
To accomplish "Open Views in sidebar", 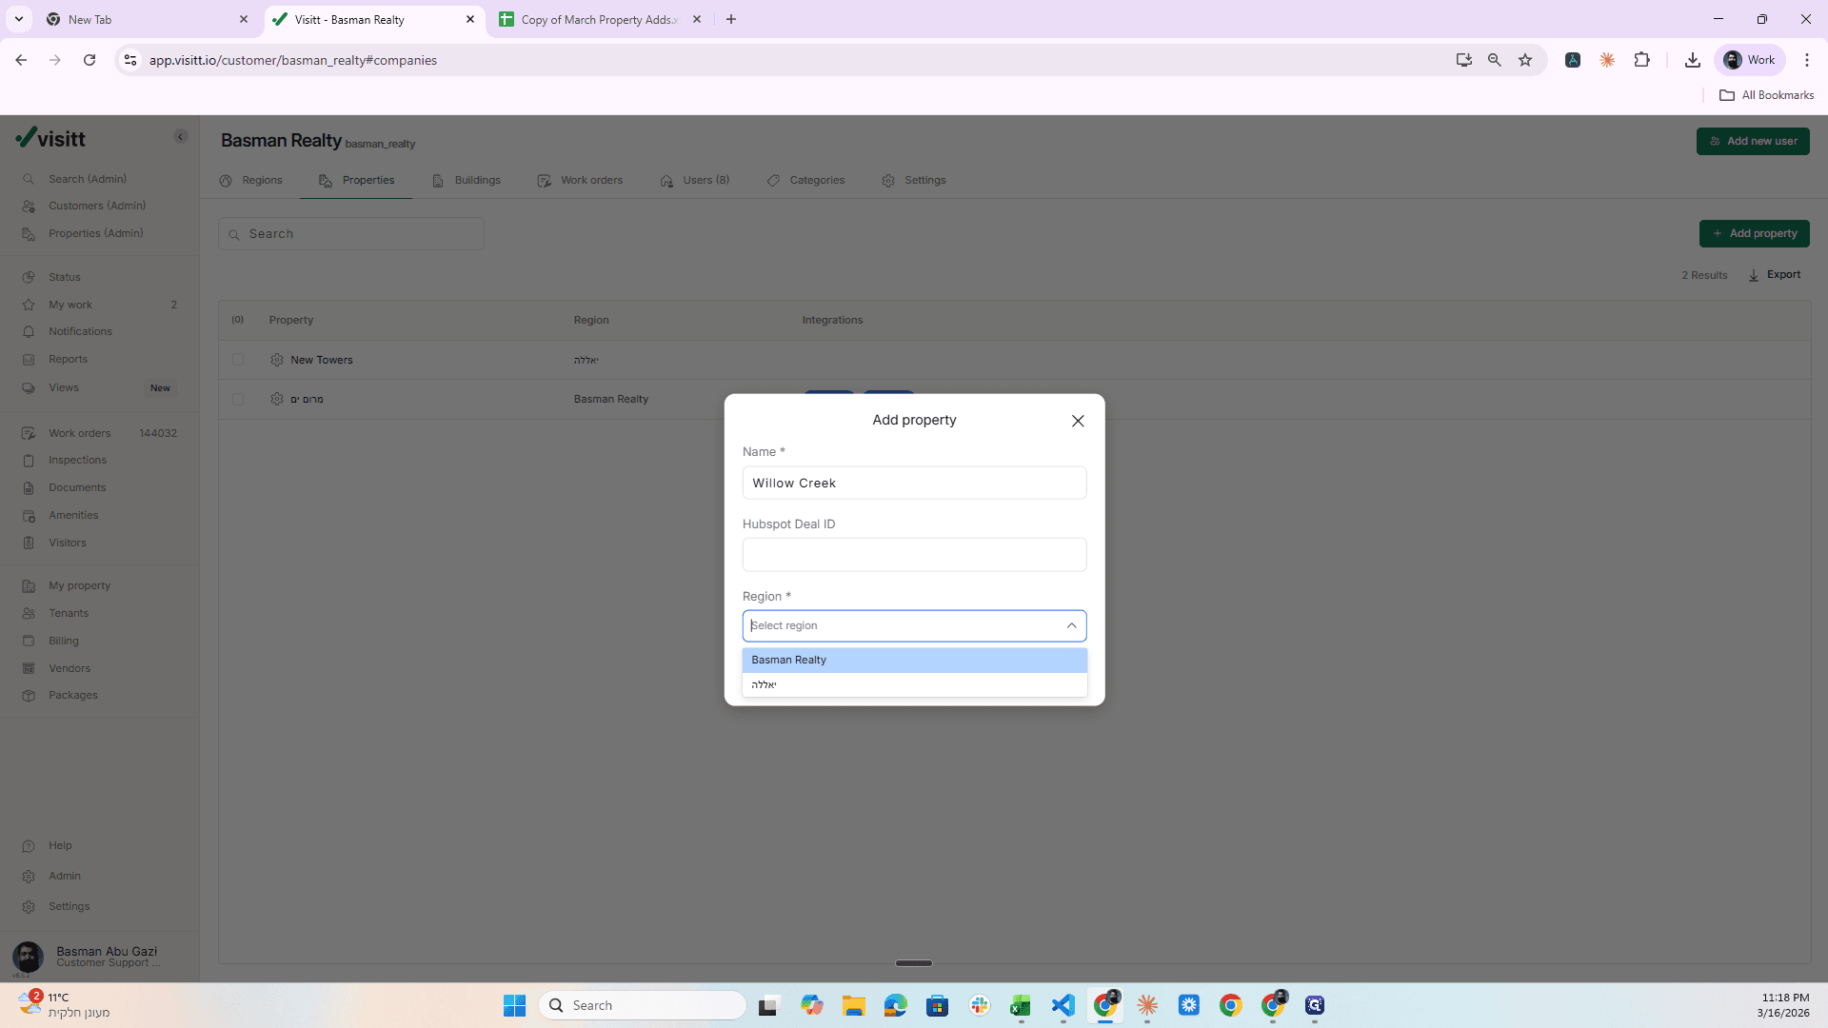I will click(64, 387).
